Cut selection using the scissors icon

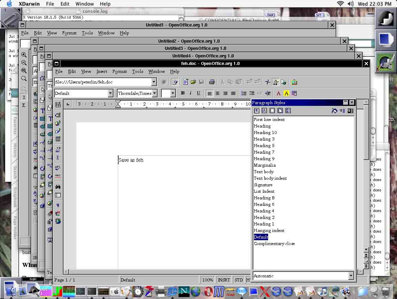(x=223, y=82)
